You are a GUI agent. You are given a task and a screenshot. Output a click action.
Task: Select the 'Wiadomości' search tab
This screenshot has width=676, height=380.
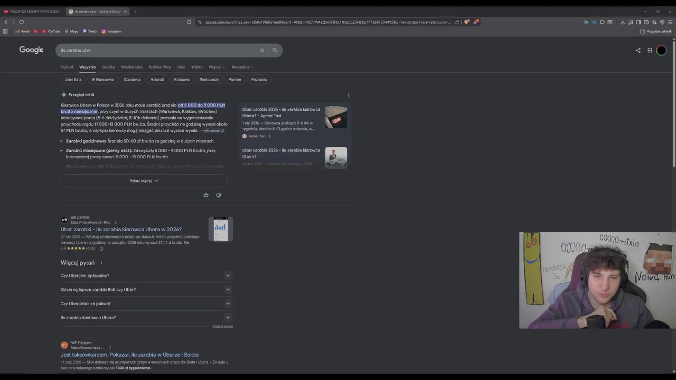pyautogui.click(x=132, y=67)
